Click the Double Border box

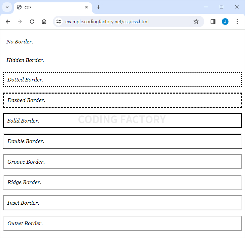(x=123, y=141)
